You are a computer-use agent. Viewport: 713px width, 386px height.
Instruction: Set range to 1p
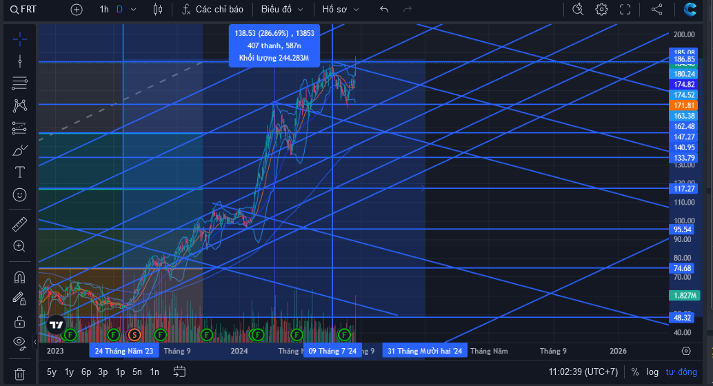[x=120, y=372]
